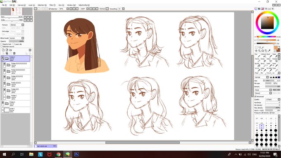Viewport: 281px width, 158px height.
Task: Choose the Rotate view tool
Action: coord(262,51)
